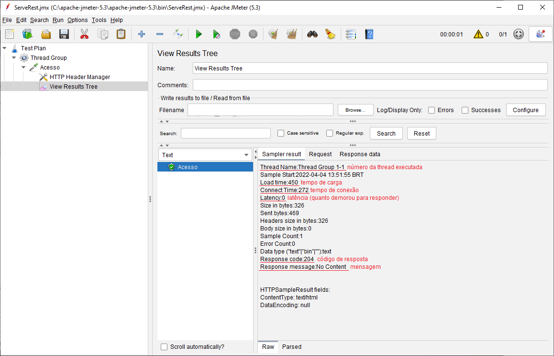Open the Function Helper list icon
554x356 pixels.
pos(351,34)
